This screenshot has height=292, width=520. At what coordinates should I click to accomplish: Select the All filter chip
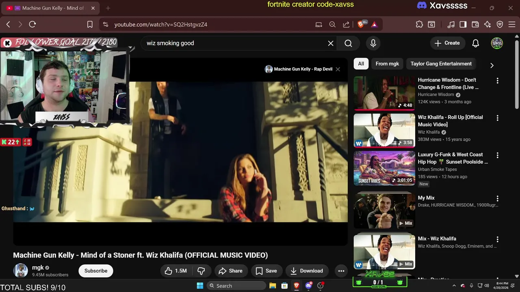(x=361, y=64)
